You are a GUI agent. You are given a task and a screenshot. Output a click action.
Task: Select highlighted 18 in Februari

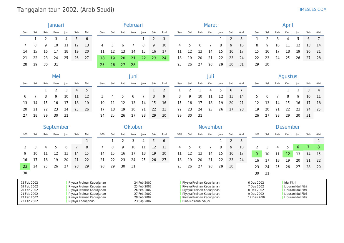102,58
